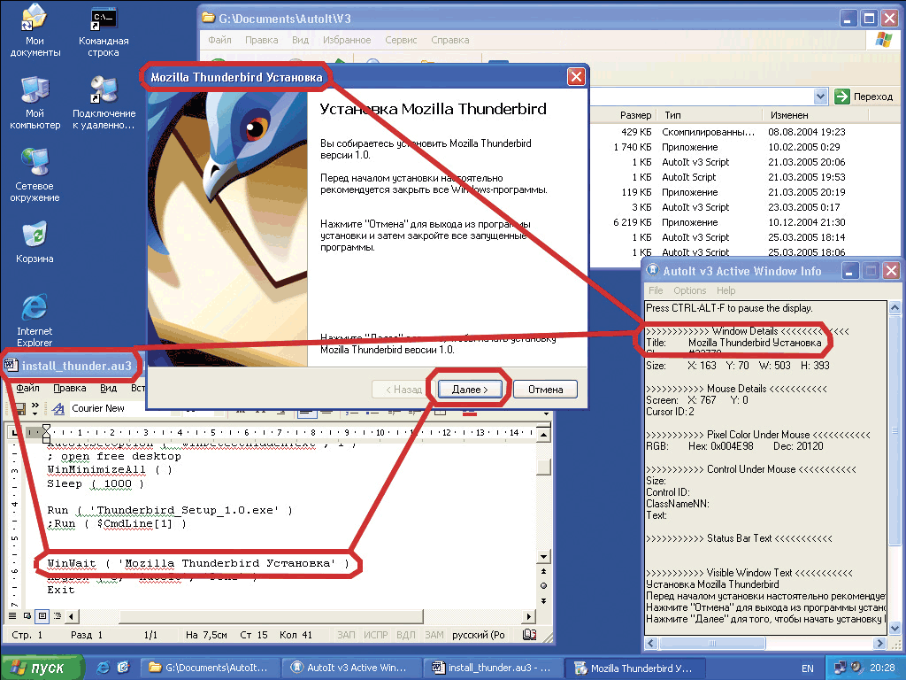Select the Сетевое окружение desktop icon
The height and width of the screenshot is (680, 906).
[35, 176]
